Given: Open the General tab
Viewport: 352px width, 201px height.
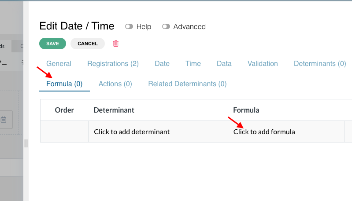Looking at the screenshot, I should click(x=59, y=64).
